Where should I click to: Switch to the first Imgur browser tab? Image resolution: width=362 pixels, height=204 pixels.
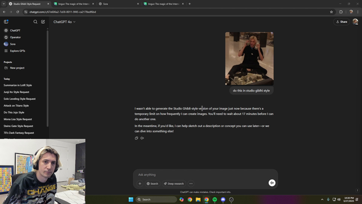[74, 4]
